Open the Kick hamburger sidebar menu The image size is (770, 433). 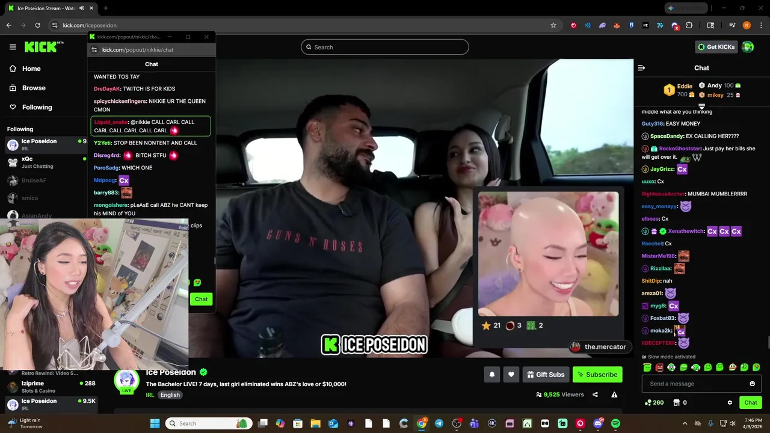13,47
